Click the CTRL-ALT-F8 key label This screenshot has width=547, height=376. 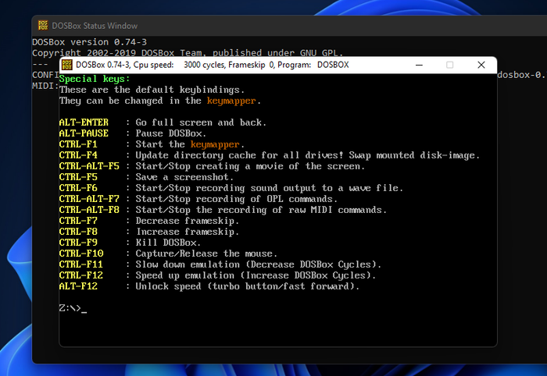tap(89, 210)
